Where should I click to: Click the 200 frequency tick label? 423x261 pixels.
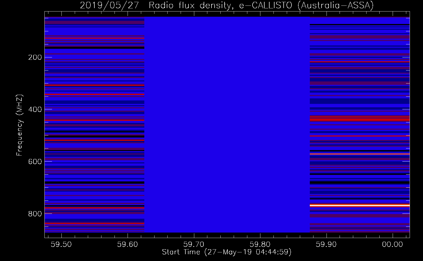tap(35, 57)
